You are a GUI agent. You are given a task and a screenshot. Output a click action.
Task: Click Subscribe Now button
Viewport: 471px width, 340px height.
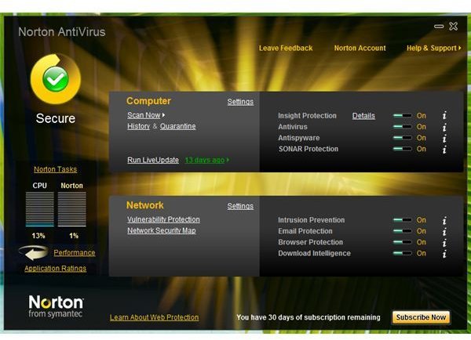pyautogui.click(x=421, y=317)
